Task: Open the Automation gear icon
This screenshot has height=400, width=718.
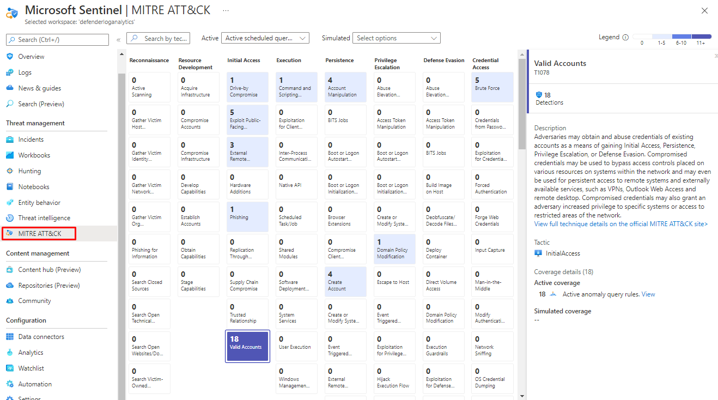Action: coord(10,384)
